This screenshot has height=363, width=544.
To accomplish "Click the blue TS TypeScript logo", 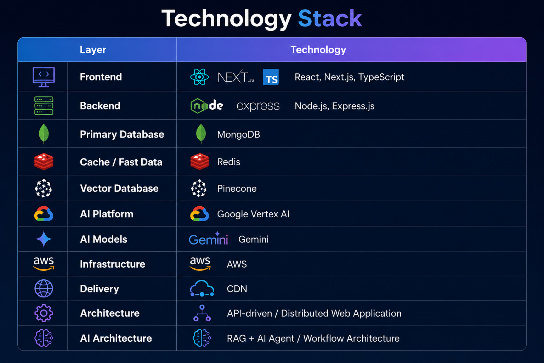I will pyautogui.click(x=271, y=77).
